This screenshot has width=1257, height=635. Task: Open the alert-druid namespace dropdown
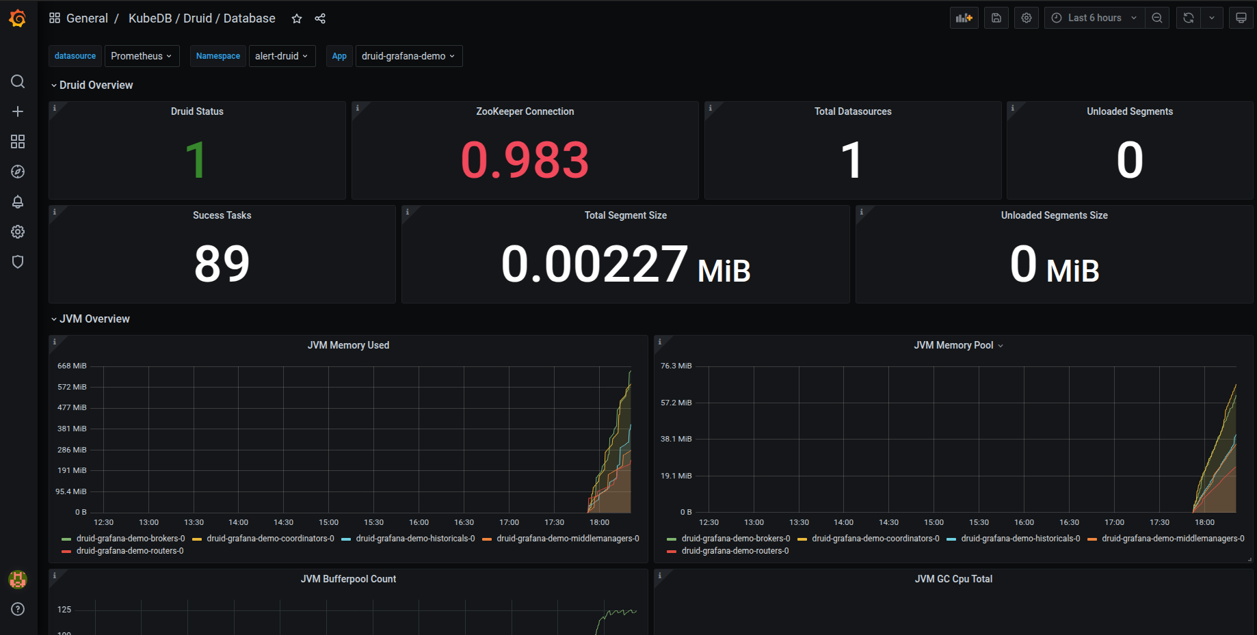[282, 56]
